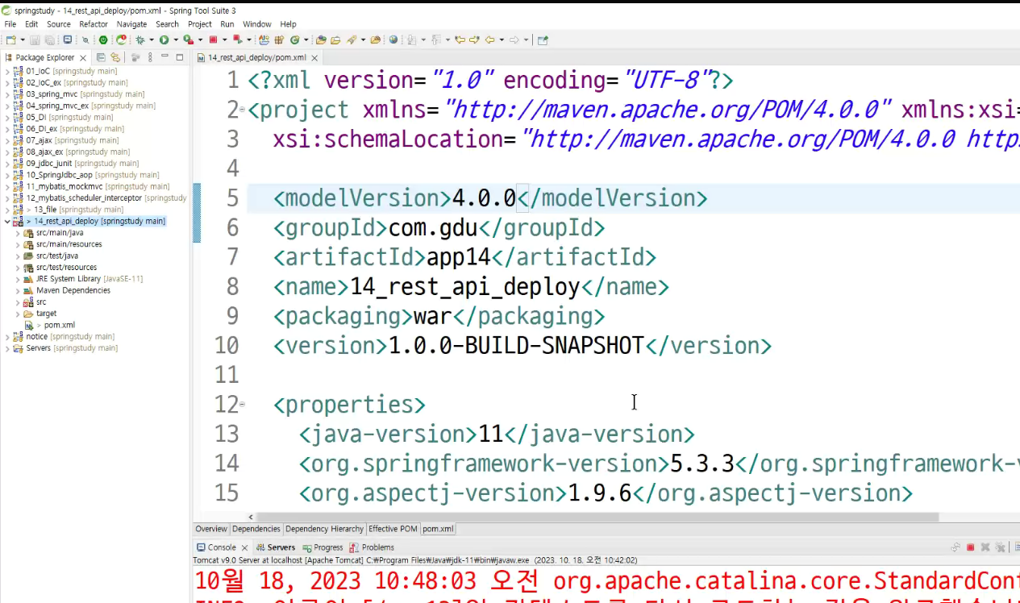Fold the project element at line 2

click(243, 110)
